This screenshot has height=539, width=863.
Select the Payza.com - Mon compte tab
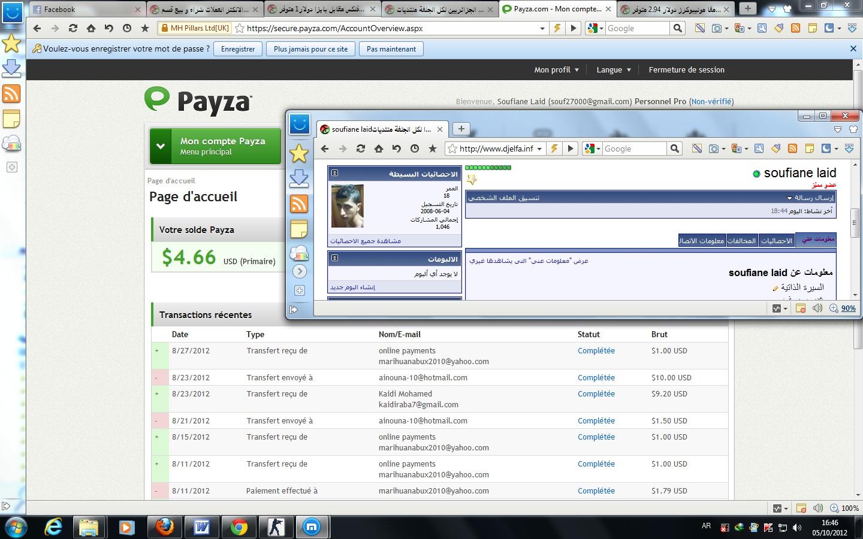pyautogui.click(x=557, y=9)
